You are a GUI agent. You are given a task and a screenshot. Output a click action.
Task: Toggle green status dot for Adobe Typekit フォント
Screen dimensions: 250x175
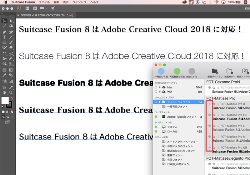point(156,117)
